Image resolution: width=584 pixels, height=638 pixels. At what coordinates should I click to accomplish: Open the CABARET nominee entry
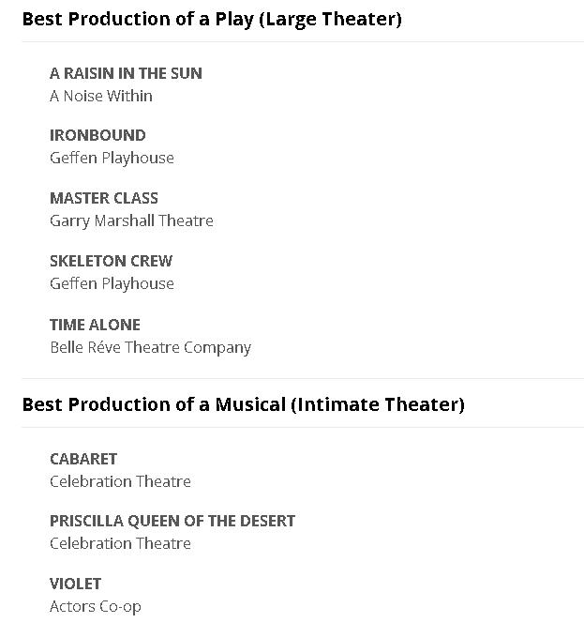pos(83,459)
